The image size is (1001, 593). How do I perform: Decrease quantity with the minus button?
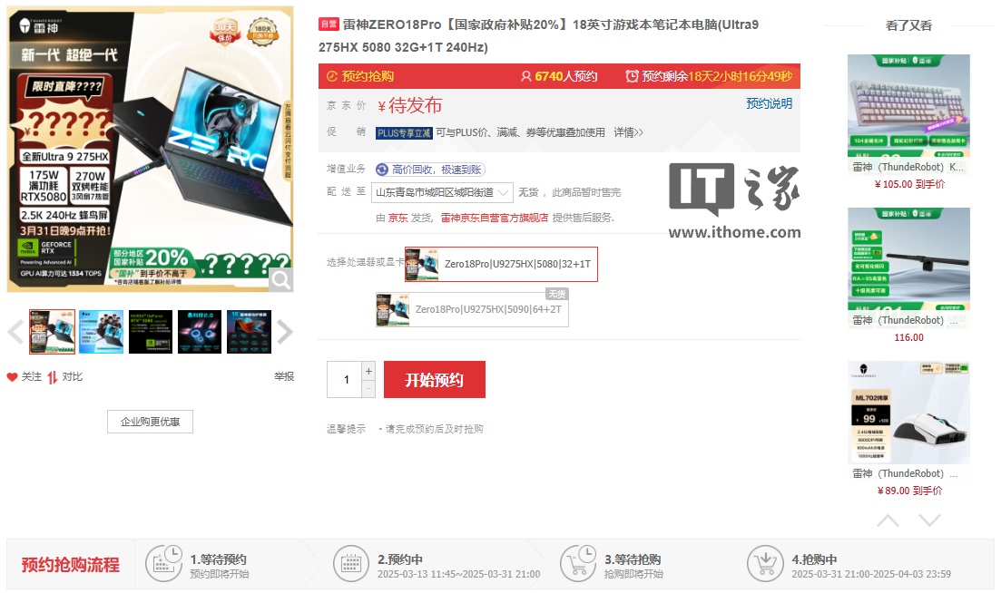click(368, 389)
